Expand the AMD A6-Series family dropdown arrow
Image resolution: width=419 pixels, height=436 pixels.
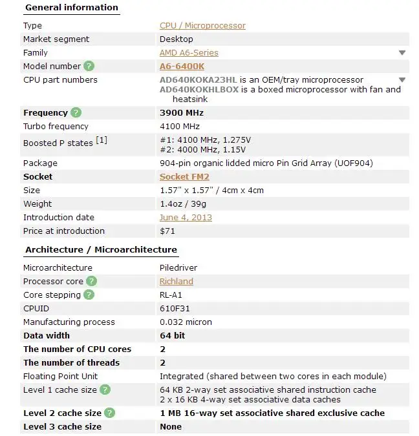point(402,52)
